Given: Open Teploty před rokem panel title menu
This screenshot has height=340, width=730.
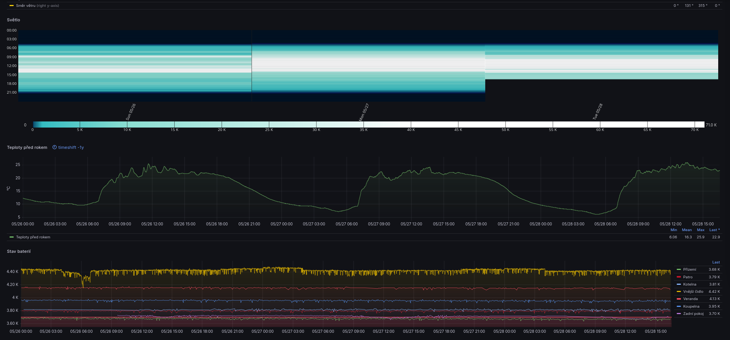Looking at the screenshot, I should [27, 147].
